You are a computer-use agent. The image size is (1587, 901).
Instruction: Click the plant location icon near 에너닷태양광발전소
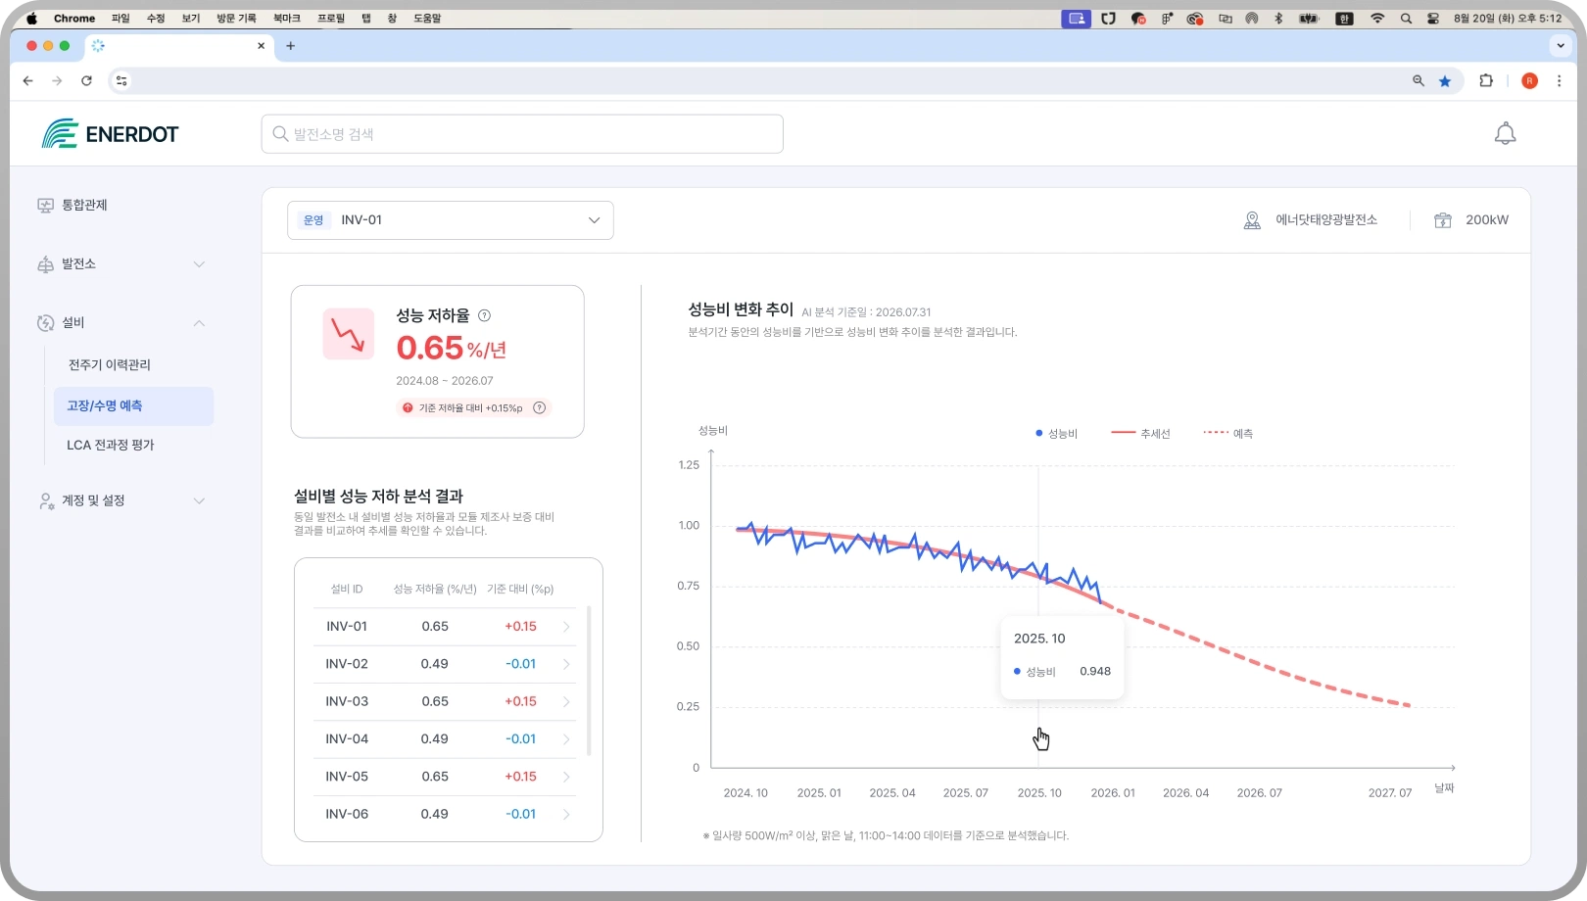click(1252, 220)
